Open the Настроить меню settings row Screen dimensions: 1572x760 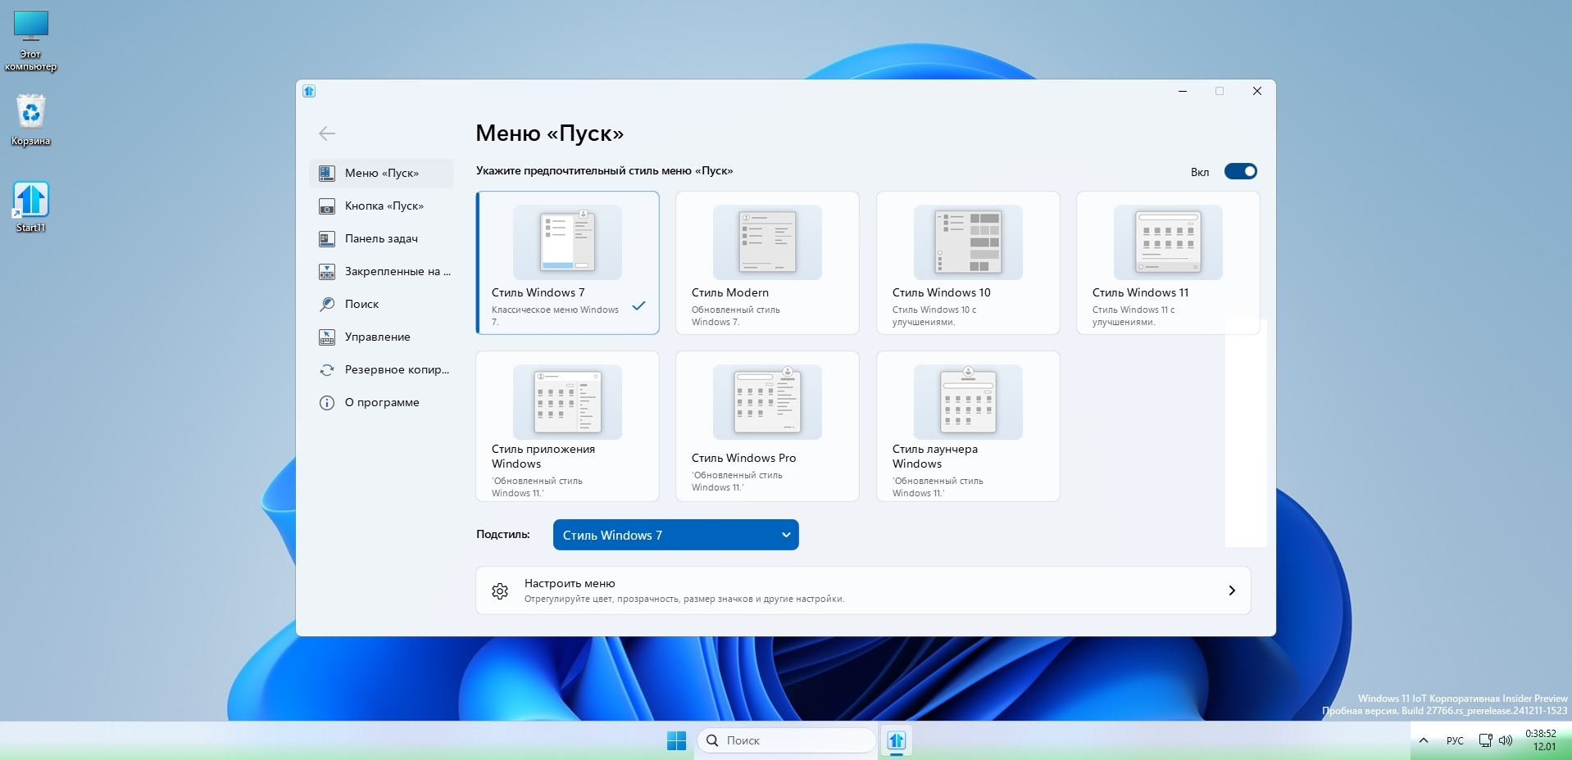click(x=863, y=590)
